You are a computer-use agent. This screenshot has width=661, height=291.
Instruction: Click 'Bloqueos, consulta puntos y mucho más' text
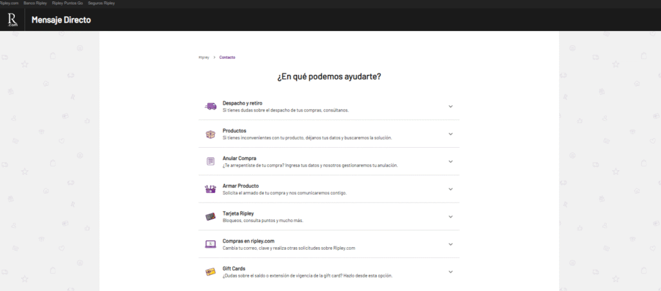coord(263,221)
